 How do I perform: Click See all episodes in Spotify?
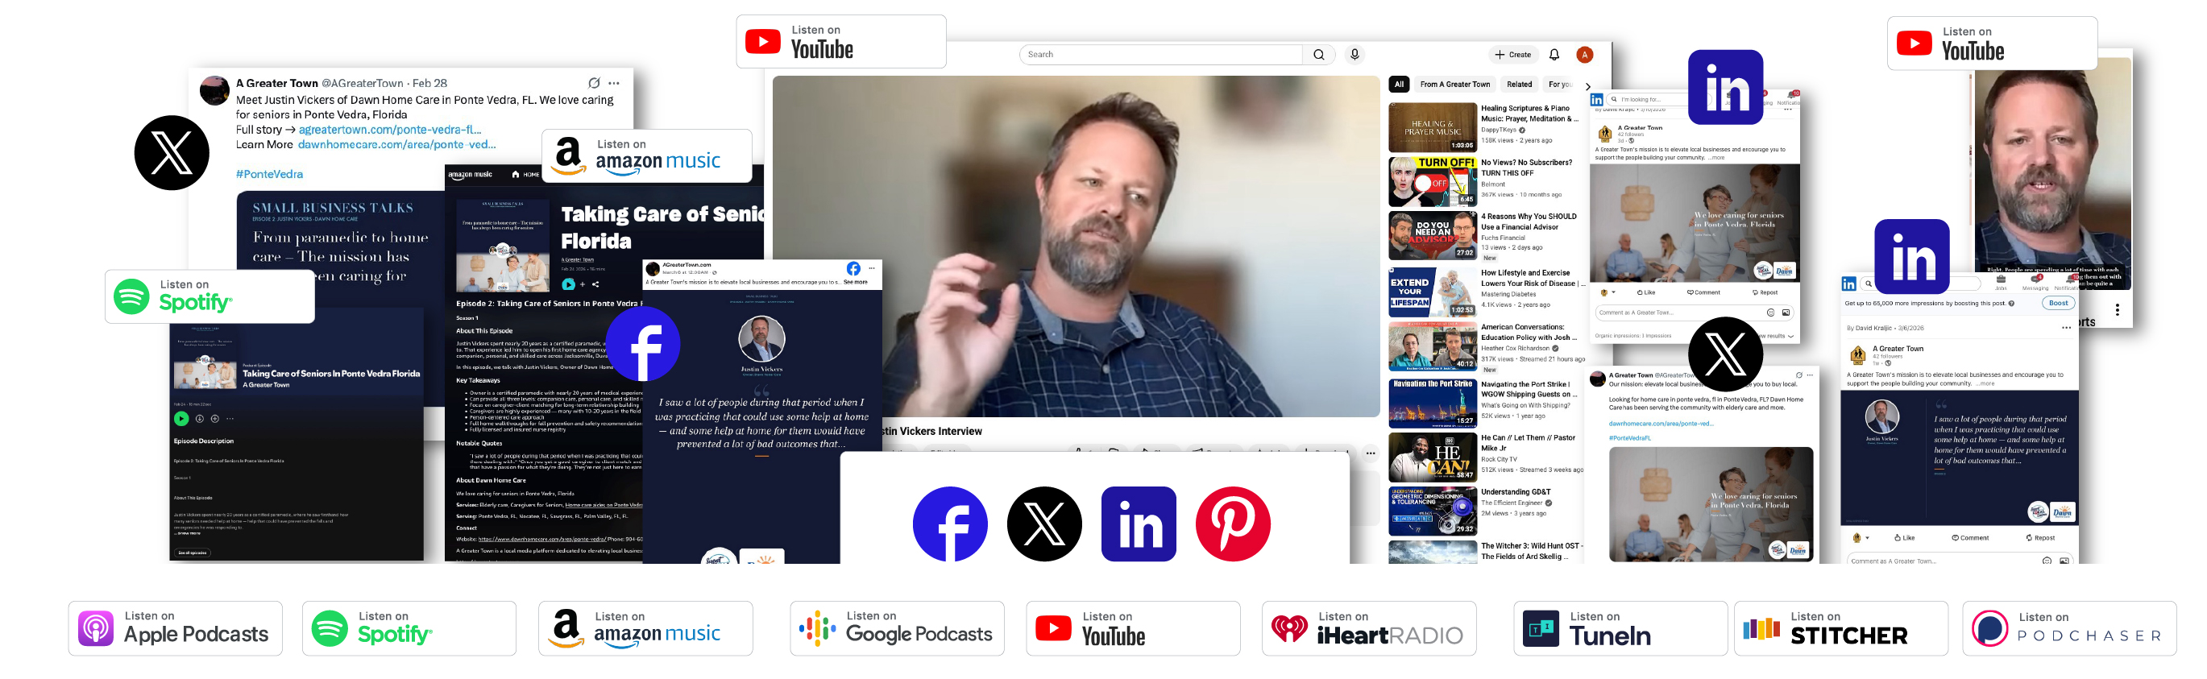[193, 553]
